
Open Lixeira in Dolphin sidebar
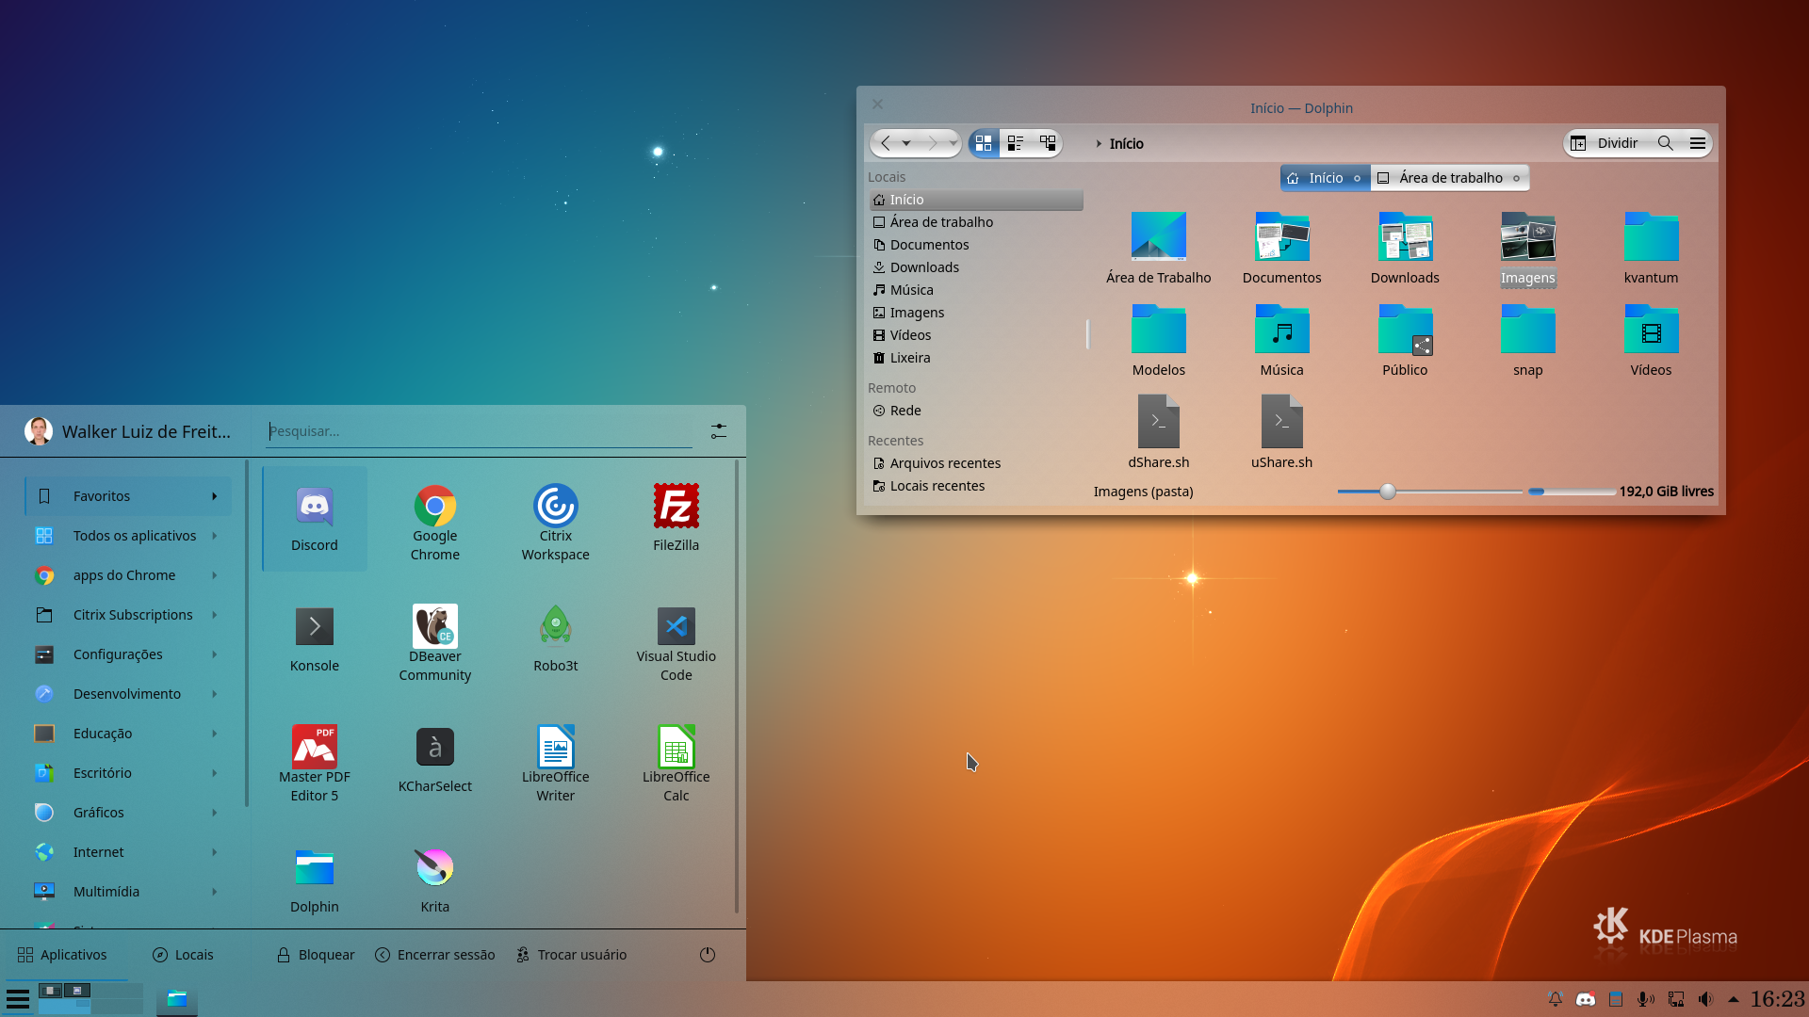[976, 358]
